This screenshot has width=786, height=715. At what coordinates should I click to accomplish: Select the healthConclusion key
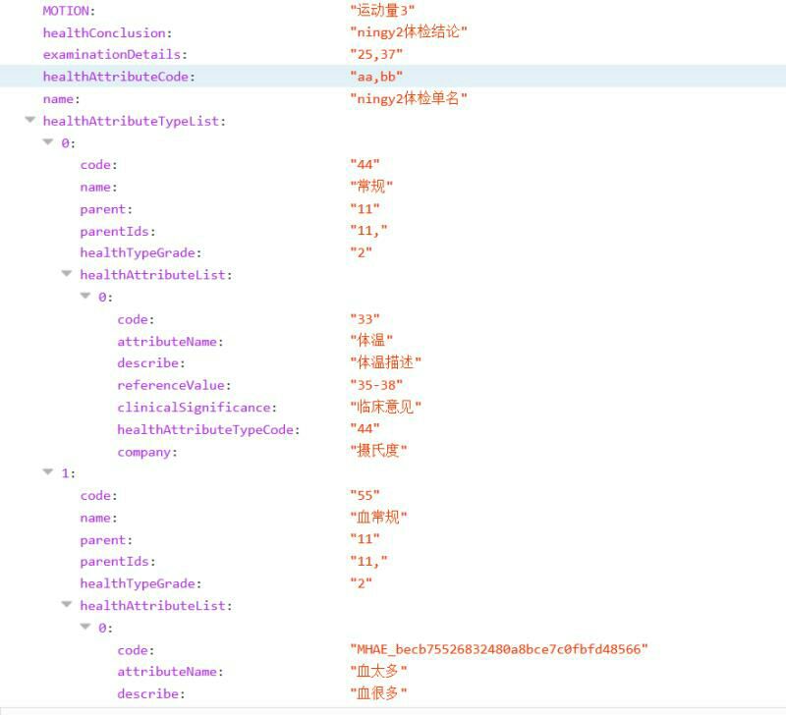[x=105, y=32]
